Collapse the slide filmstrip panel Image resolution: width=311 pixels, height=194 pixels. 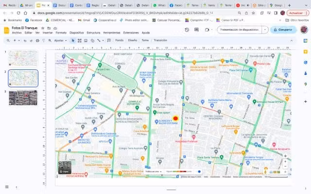tap(17, 187)
